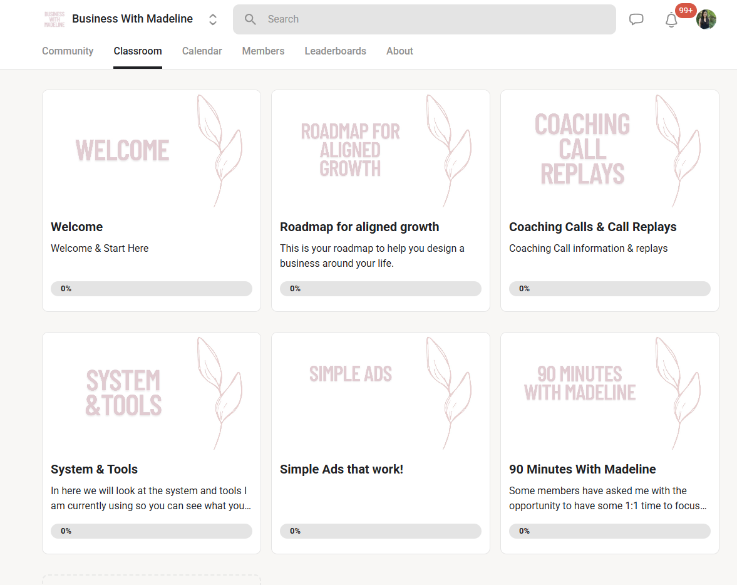
Task: Open the Roadmap for Aligned Growth thumbnail
Action: click(x=381, y=150)
